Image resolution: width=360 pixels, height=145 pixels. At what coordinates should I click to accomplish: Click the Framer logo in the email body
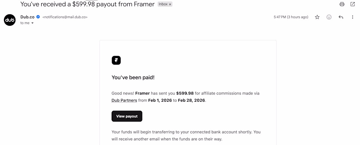pyautogui.click(x=116, y=60)
